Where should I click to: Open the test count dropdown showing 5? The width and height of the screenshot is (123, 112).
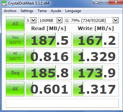coord(31,20)
